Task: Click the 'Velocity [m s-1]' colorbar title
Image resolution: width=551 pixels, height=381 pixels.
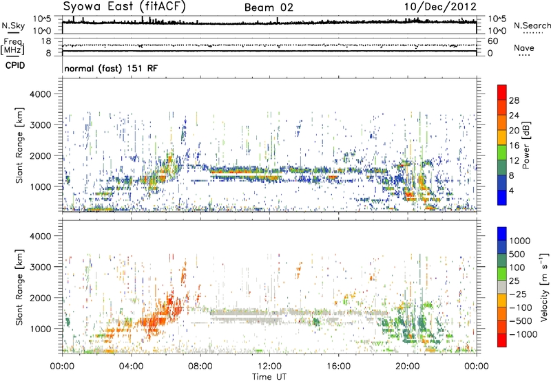Action: pos(544,287)
